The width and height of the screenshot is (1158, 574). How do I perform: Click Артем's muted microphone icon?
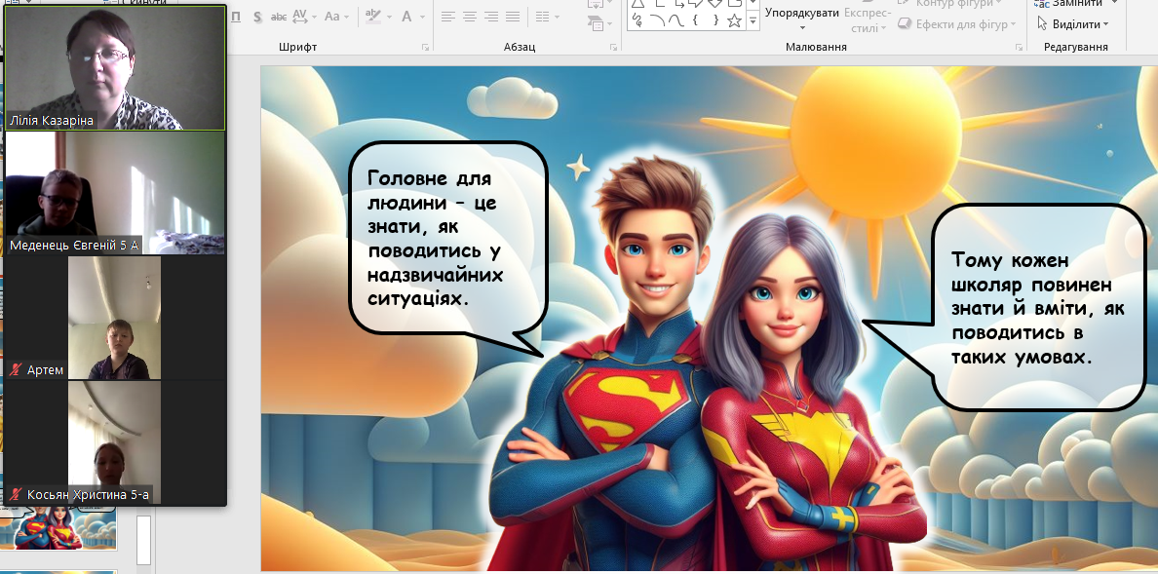pyautogui.click(x=17, y=369)
